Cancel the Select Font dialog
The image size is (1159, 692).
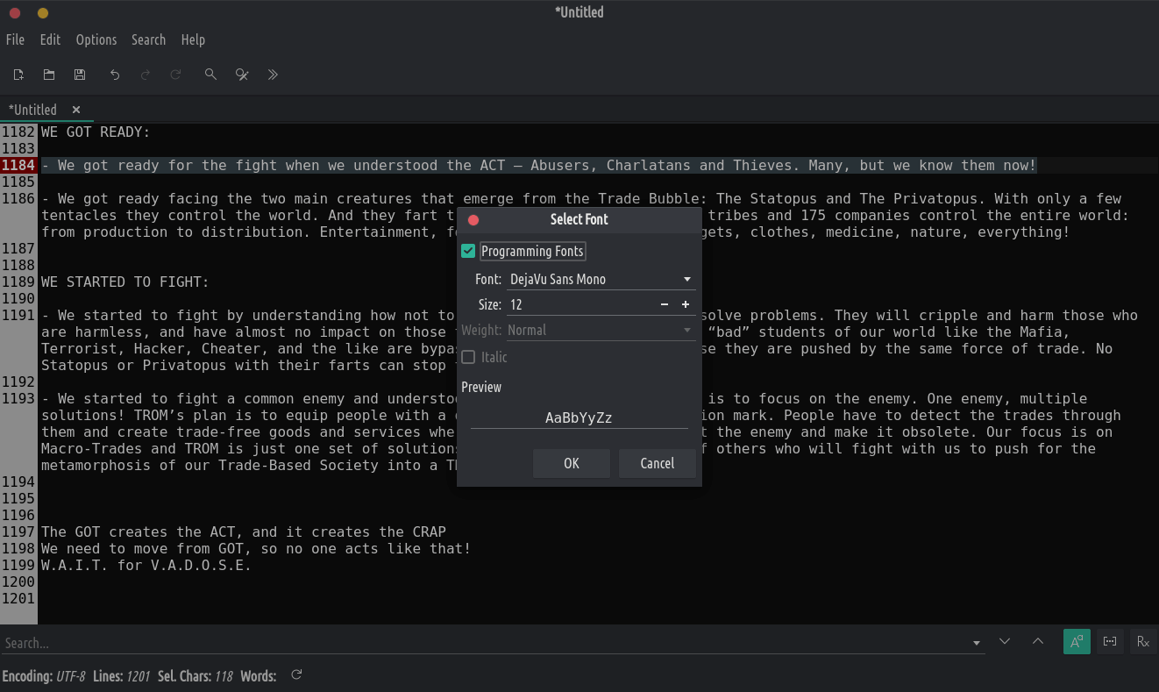(657, 463)
